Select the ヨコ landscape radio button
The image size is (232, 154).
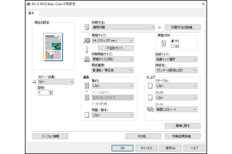coord(173,46)
